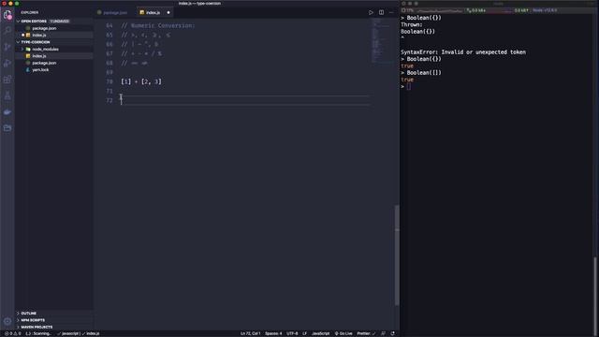Click the Numeric Conversion comment on line 64
The height and width of the screenshot is (337, 599).
pyautogui.click(x=158, y=25)
